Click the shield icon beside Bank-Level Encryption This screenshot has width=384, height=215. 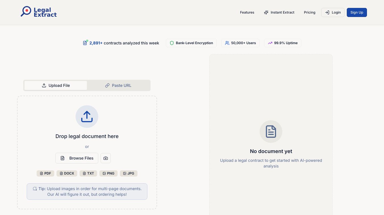172,43
